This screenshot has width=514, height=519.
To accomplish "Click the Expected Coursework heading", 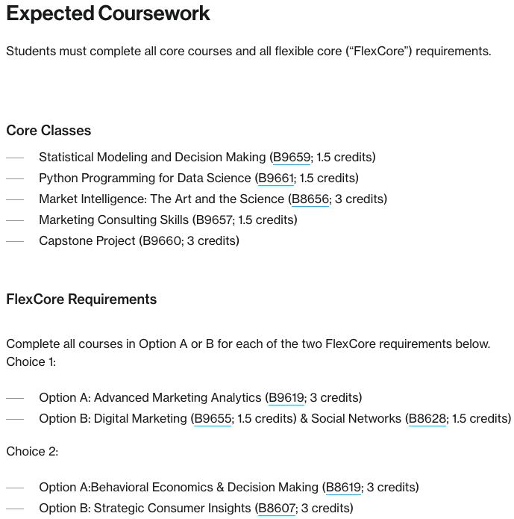I will click(x=108, y=13).
